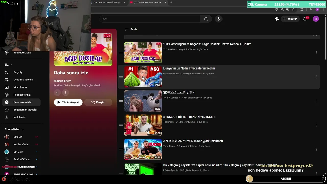Open AZERBAYCAN YEMEK TURU thumbnail
This screenshot has width=327, height=184.
(x=143, y=149)
